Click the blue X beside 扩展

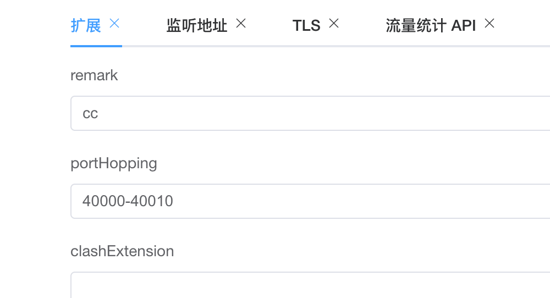point(114,24)
